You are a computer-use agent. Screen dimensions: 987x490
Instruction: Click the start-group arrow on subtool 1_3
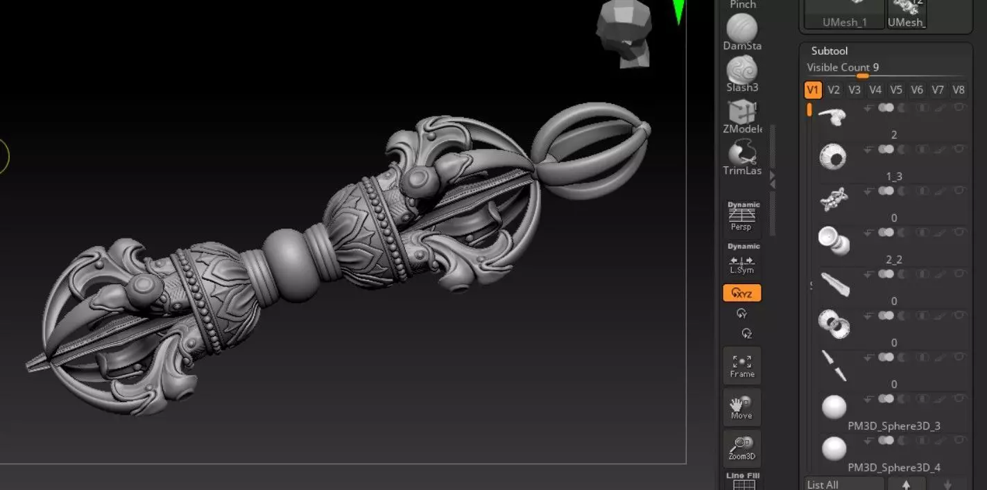click(x=868, y=149)
